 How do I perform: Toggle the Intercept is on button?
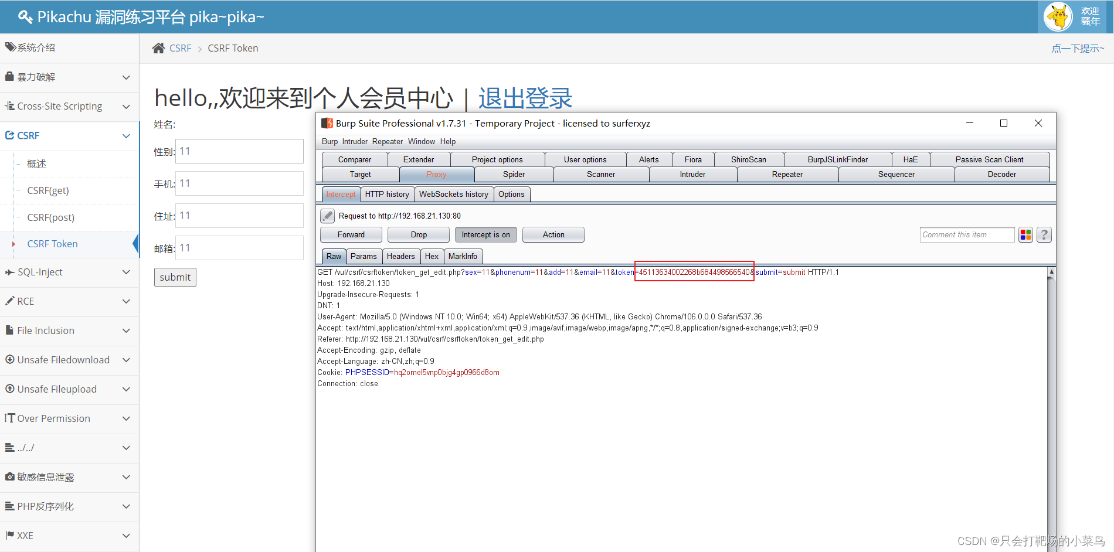[x=486, y=235]
